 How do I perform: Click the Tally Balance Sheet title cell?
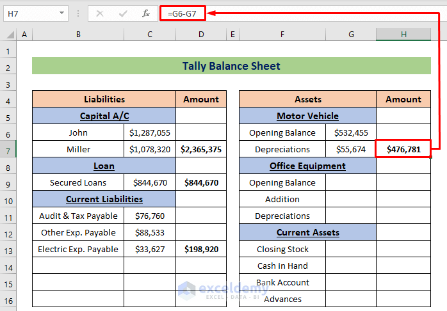click(231, 66)
